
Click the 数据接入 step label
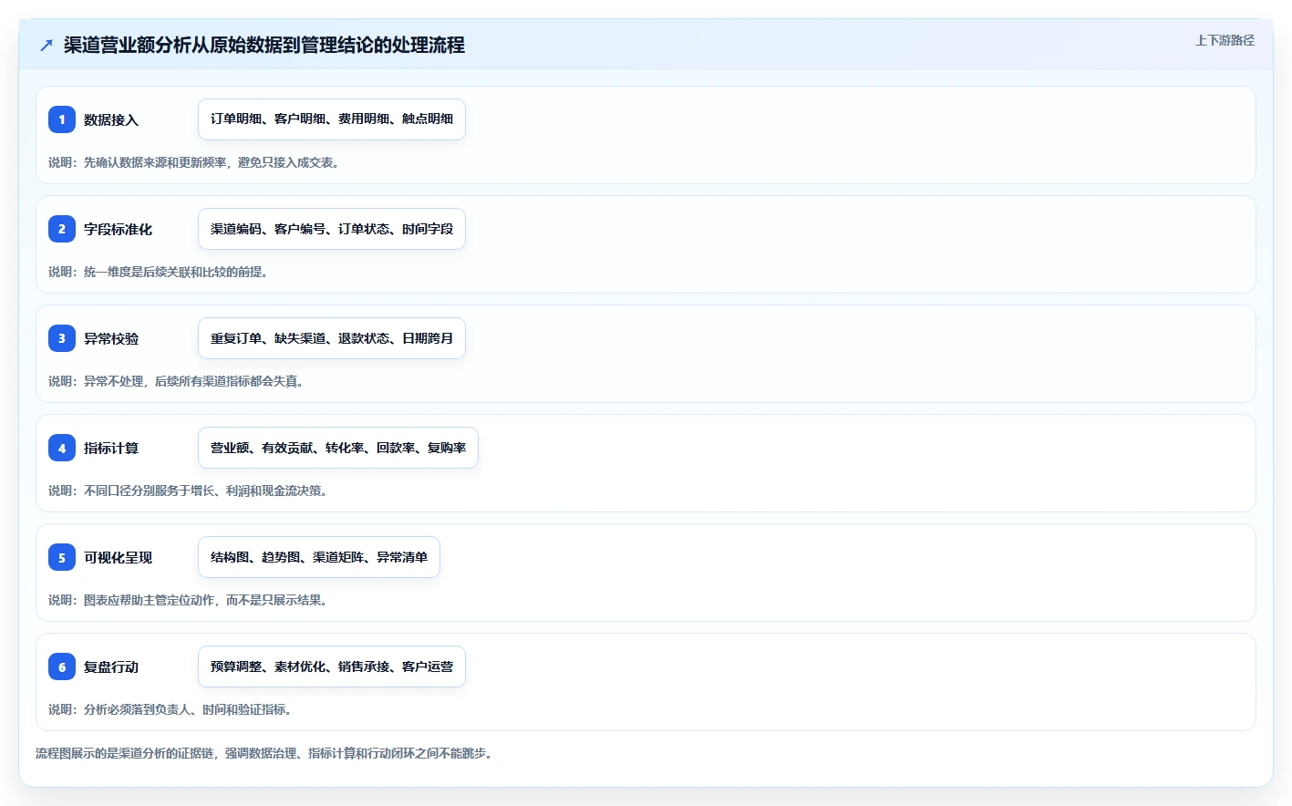coord(111,119)
